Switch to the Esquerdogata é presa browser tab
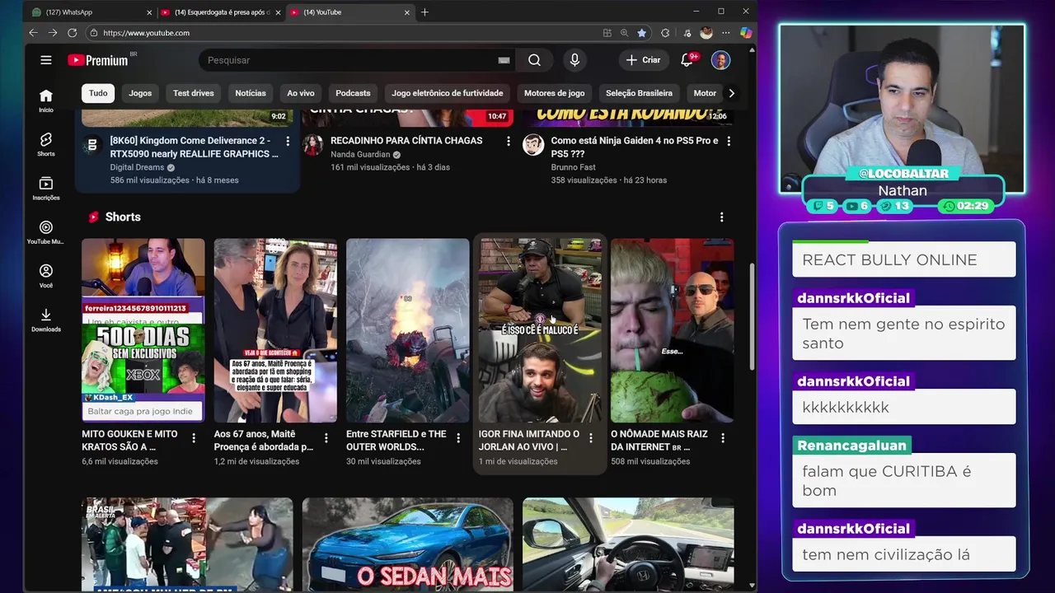The width and height of the screenshot is (1055, 593). click(219, 12)
